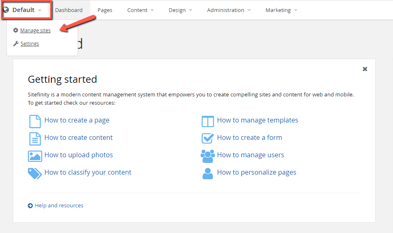Open the Marketing menu
Image resolution: width=393 pixels, height=233 pixels.
278,10
